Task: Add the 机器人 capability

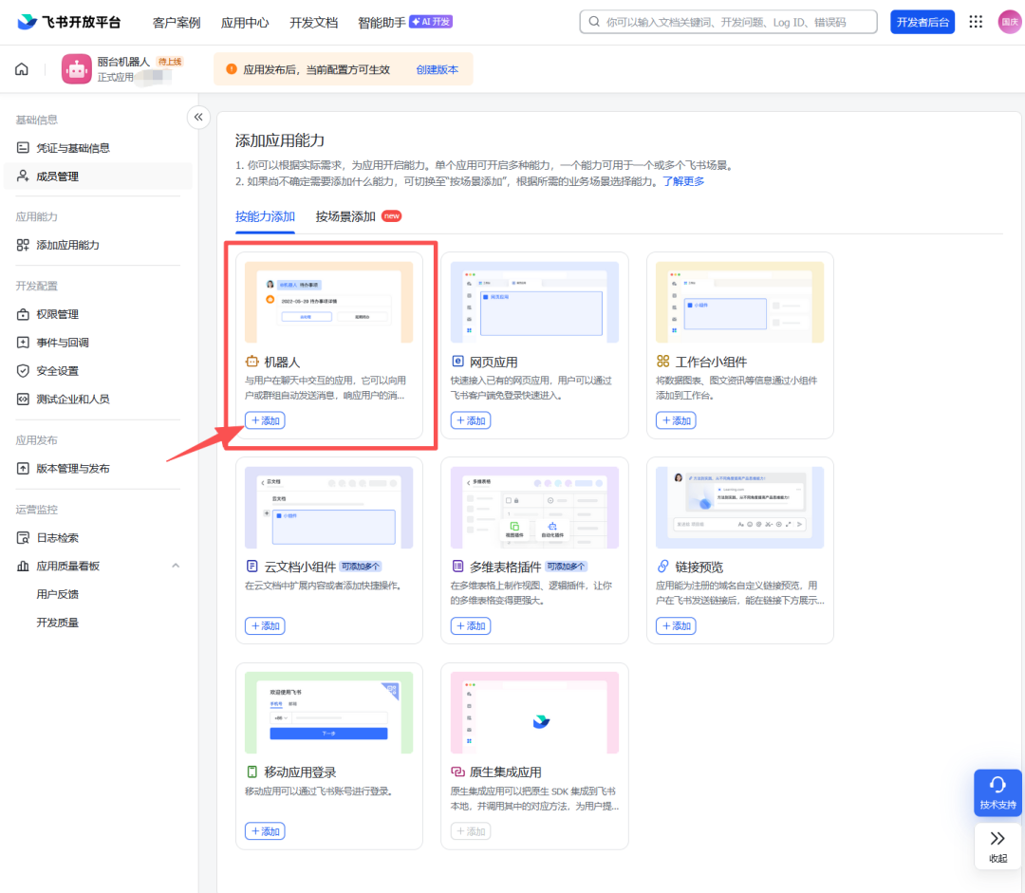Action: (x=265, y=420)
